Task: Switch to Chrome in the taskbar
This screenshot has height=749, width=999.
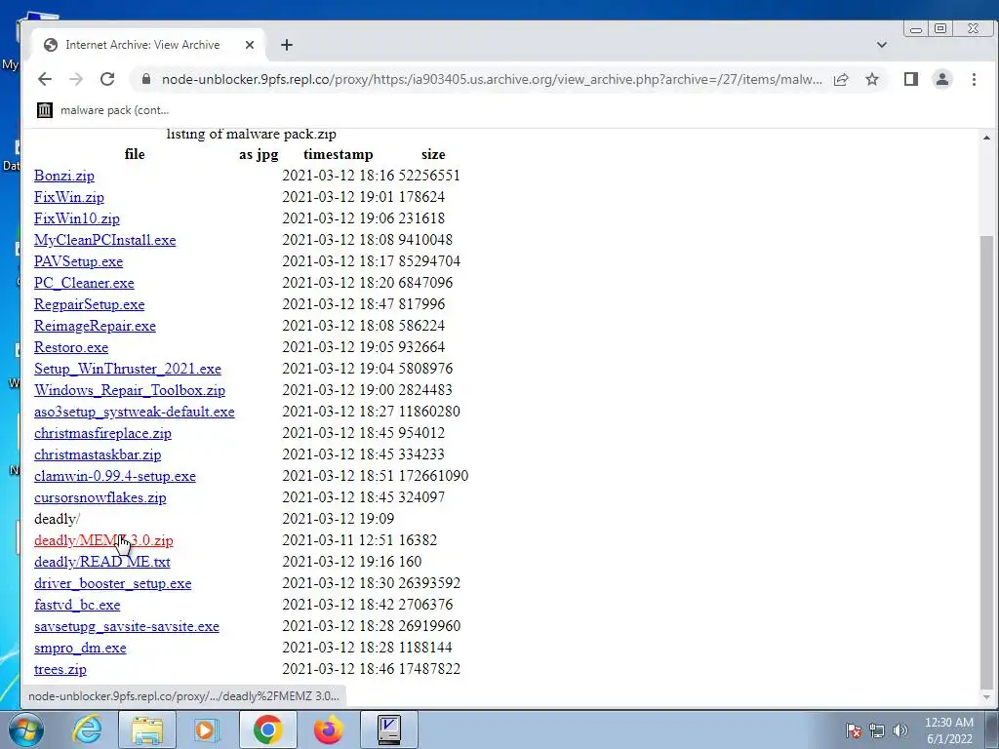Action: 267,729
